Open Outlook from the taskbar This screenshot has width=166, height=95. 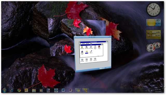click(x=26, y=90)
